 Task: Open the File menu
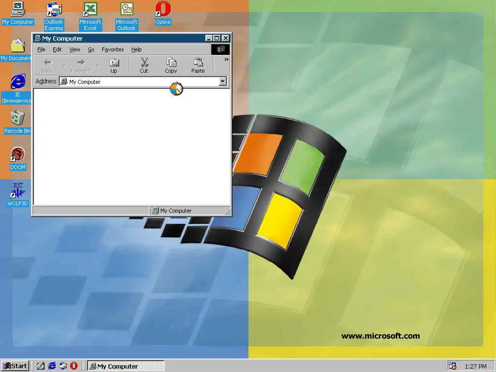tap(42, 49)
